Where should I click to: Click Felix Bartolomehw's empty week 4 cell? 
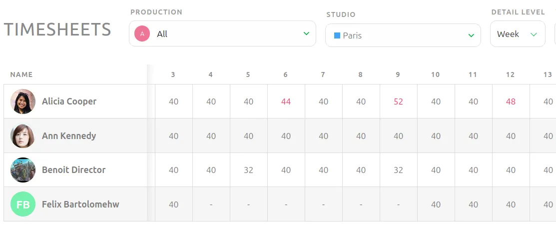(x=211, y=204)
